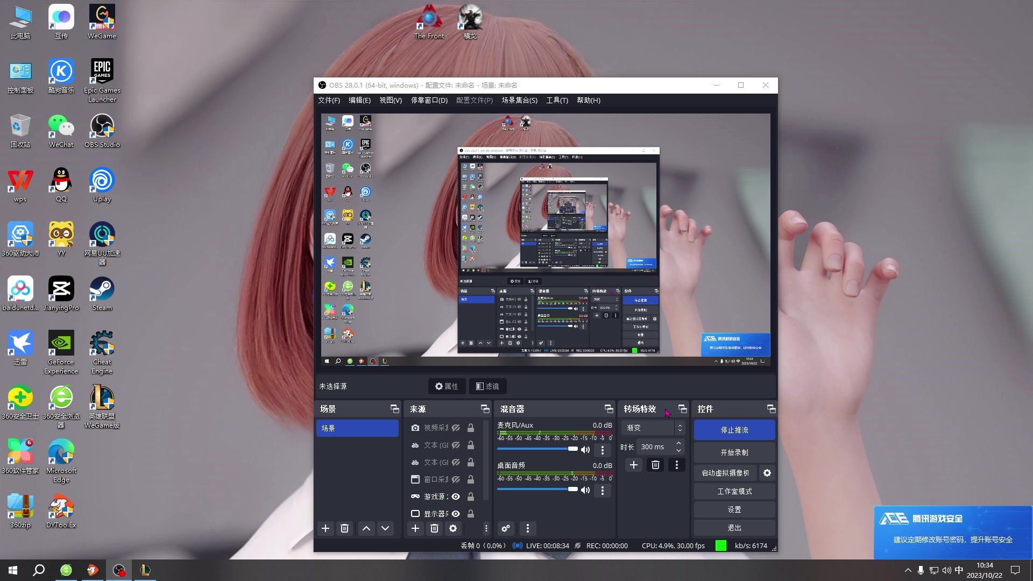The height and width of the screenshot is (581, 1033).
Task: Open advanced audio properties gears icon
Action: point(506,528)
